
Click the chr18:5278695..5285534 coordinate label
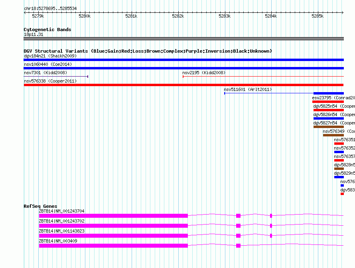50,8
